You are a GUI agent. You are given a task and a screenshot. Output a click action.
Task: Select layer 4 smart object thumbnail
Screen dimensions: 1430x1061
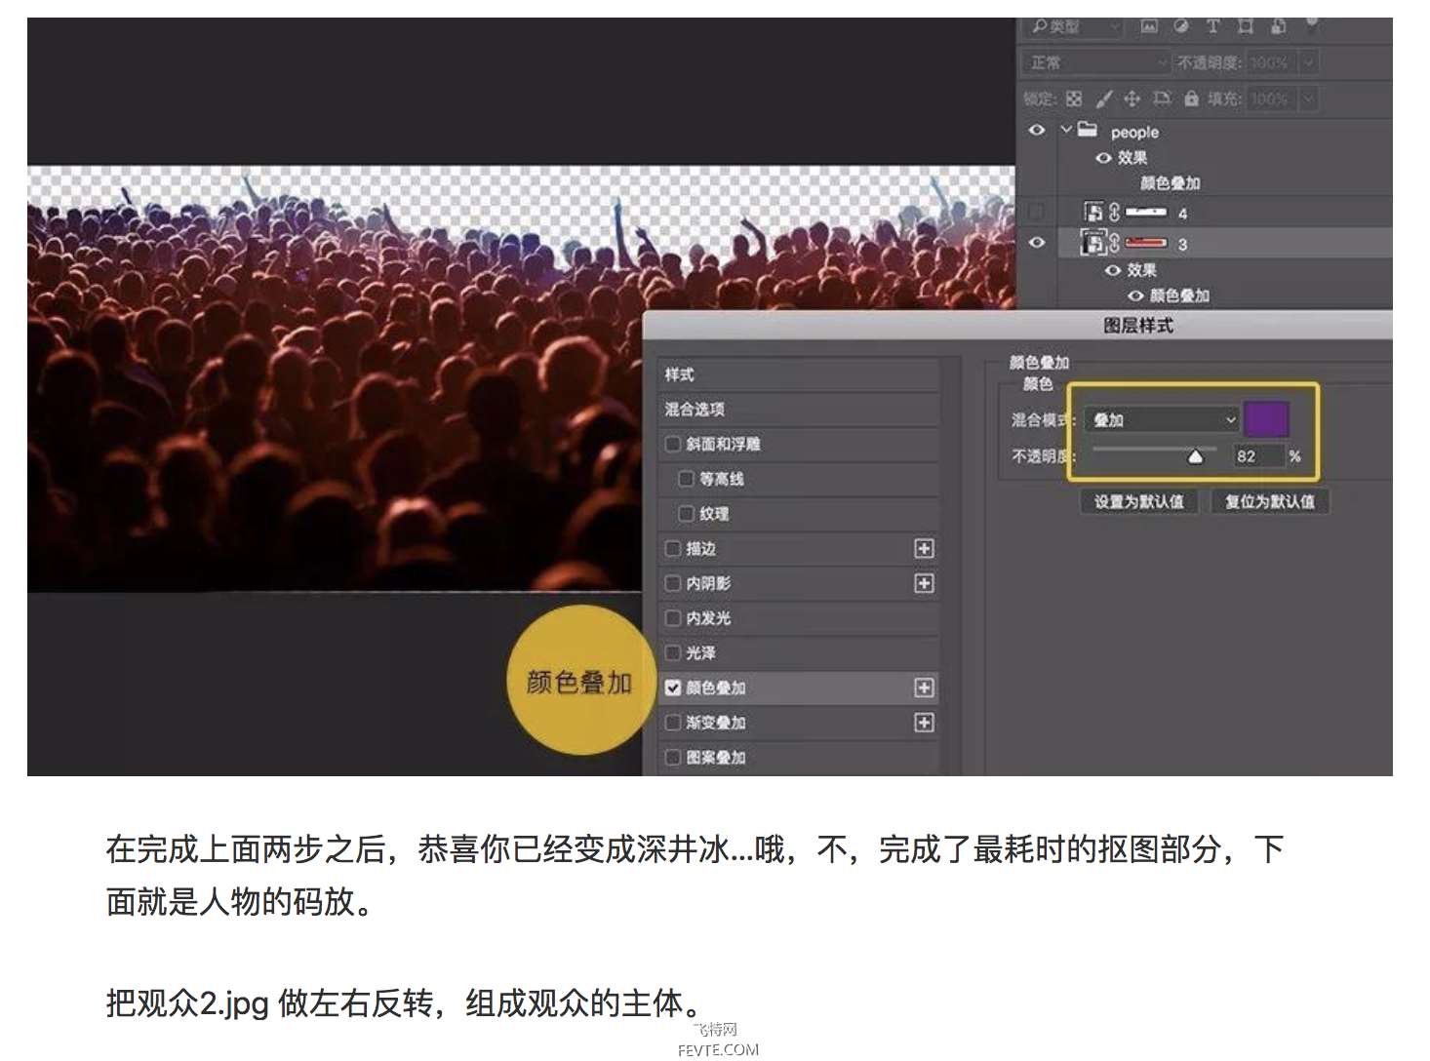point(1093,212)
